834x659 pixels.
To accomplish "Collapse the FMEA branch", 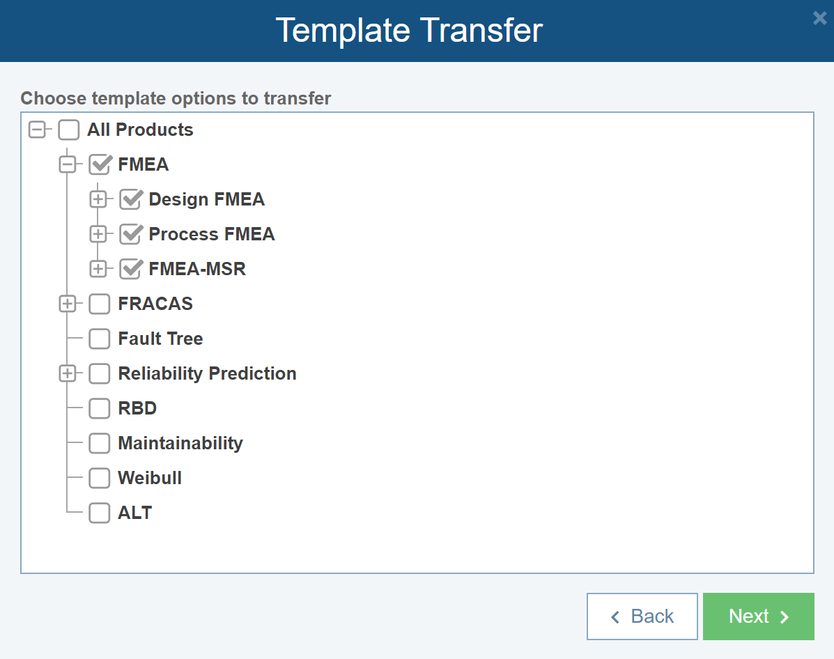I will tap(68, 164).
